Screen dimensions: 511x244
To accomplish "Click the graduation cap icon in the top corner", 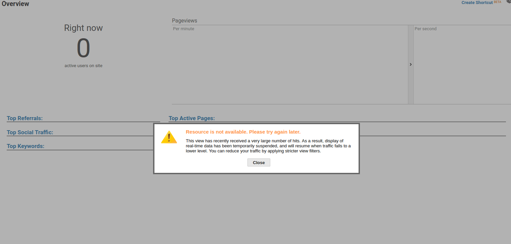I will click(509, 2).
